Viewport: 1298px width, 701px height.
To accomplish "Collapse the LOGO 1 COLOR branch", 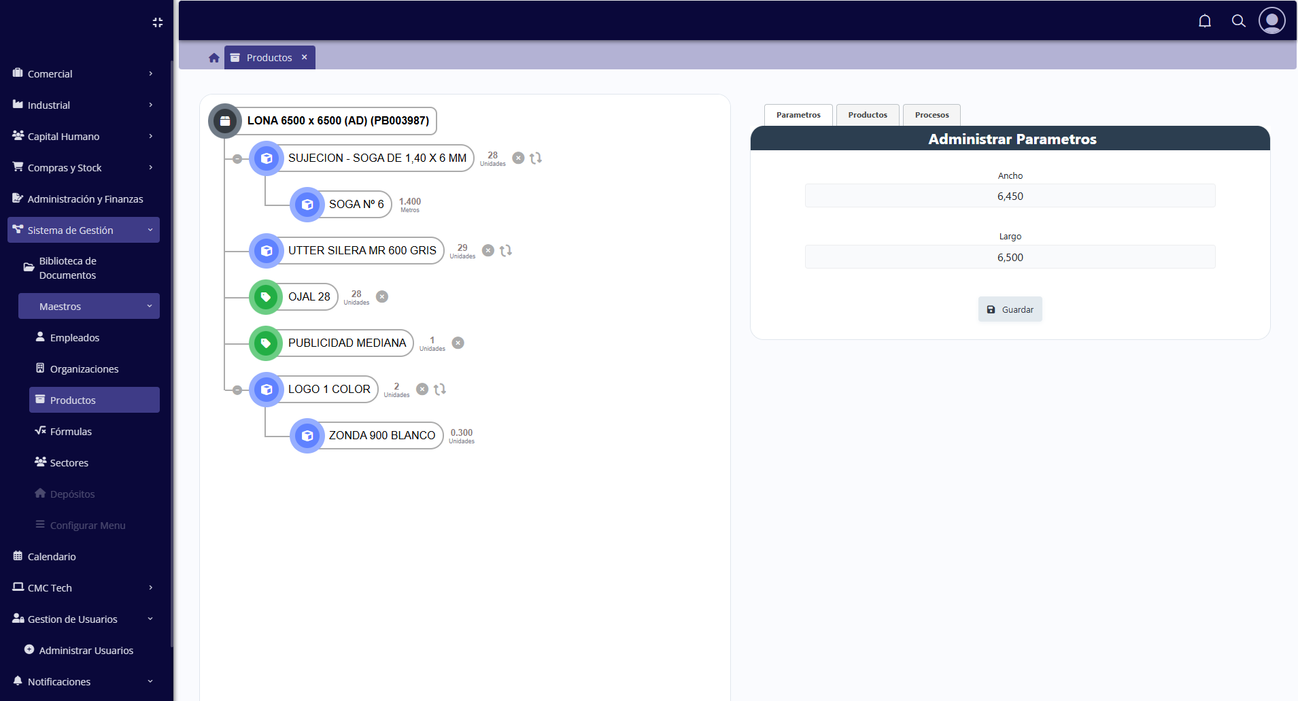I will (237, 389).
